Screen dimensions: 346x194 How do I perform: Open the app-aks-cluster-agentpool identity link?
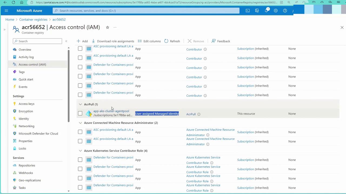(111, 111)
